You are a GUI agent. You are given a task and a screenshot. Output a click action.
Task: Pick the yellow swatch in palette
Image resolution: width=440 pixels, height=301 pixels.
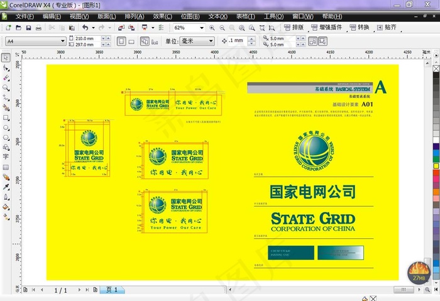click(x=436, y=166)
